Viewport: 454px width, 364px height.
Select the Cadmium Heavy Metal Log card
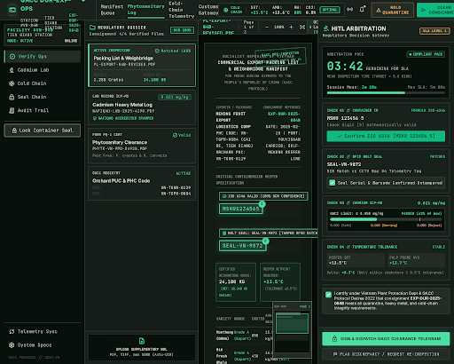click(142, 107)
